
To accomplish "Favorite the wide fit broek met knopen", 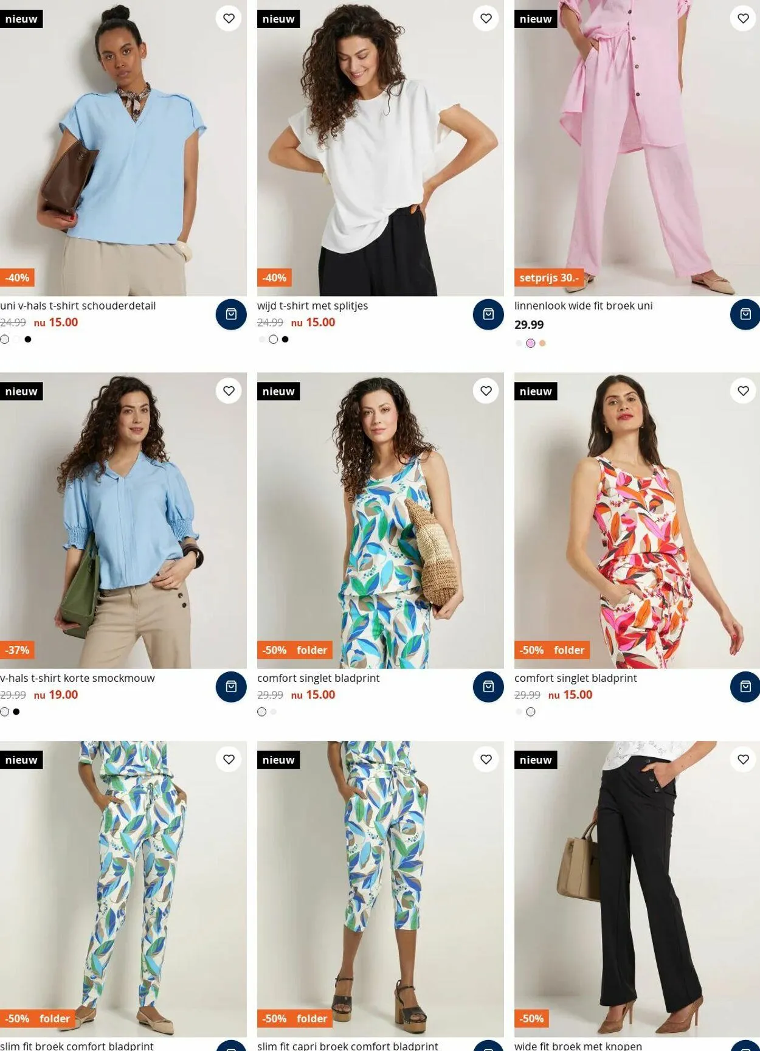I will [743, 759].
